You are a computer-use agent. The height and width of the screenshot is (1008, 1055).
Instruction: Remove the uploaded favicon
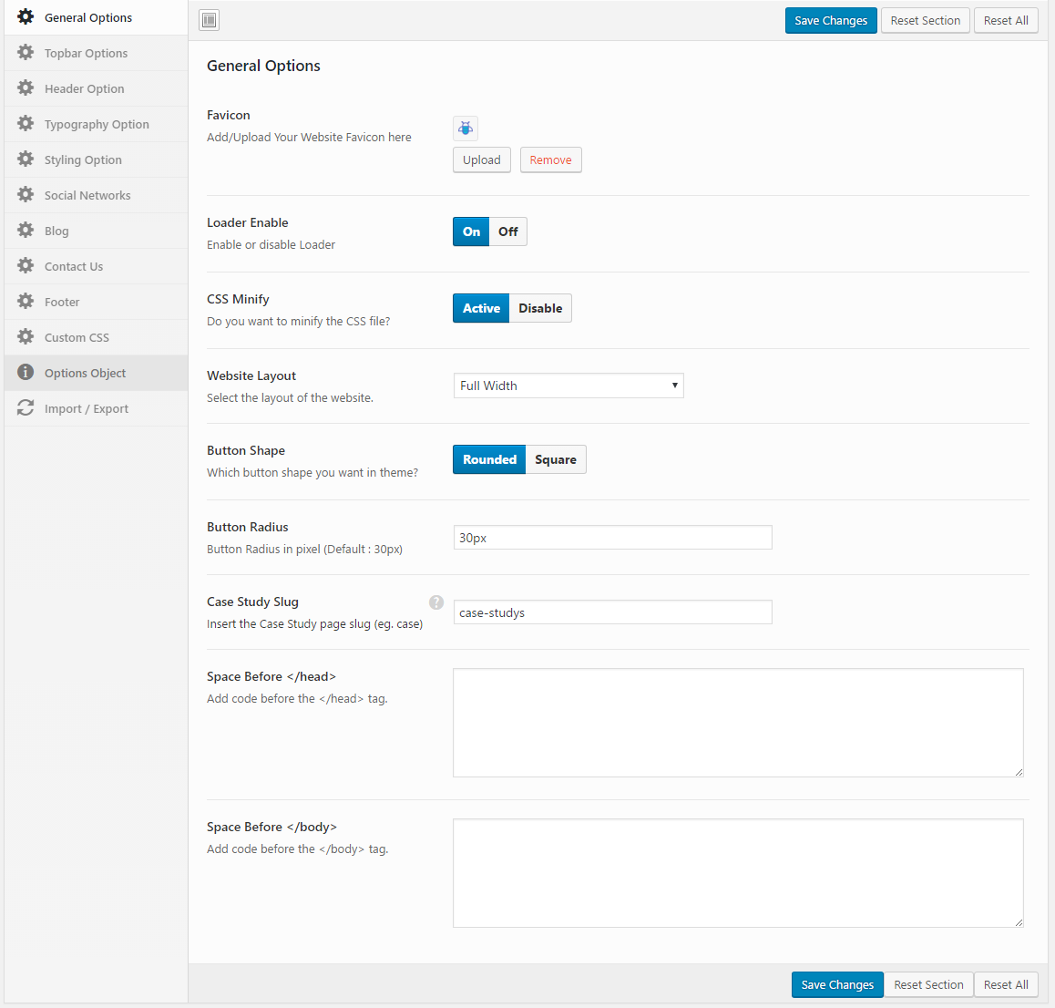click(550, 159)
